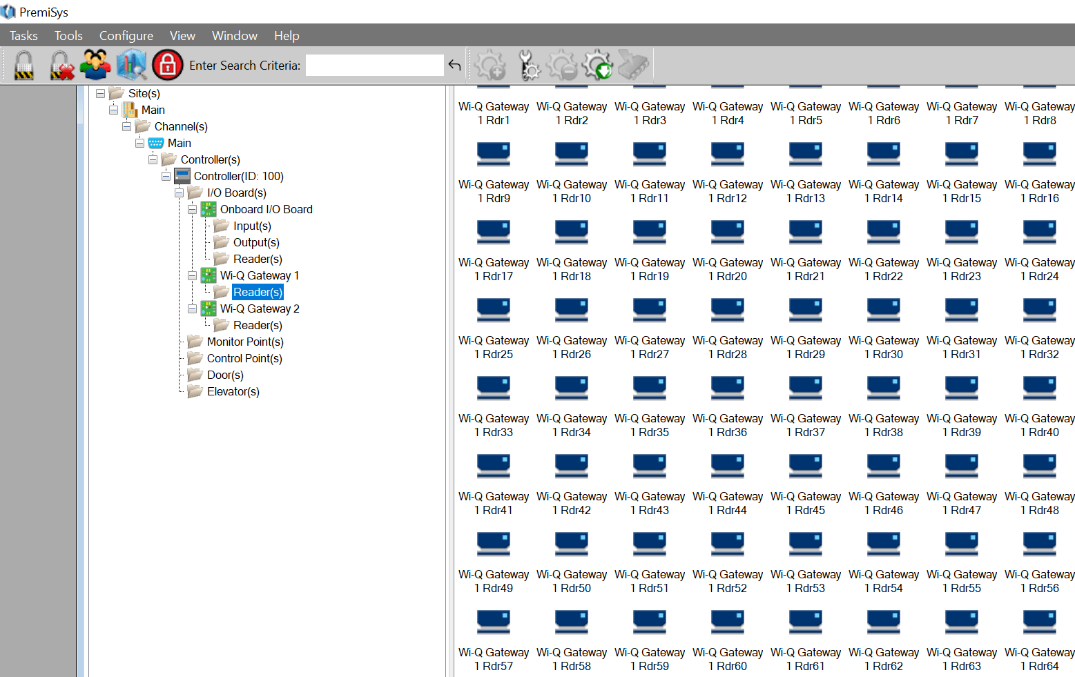
Task: Click the red padlock alert icon
Action: click(166, 64)
